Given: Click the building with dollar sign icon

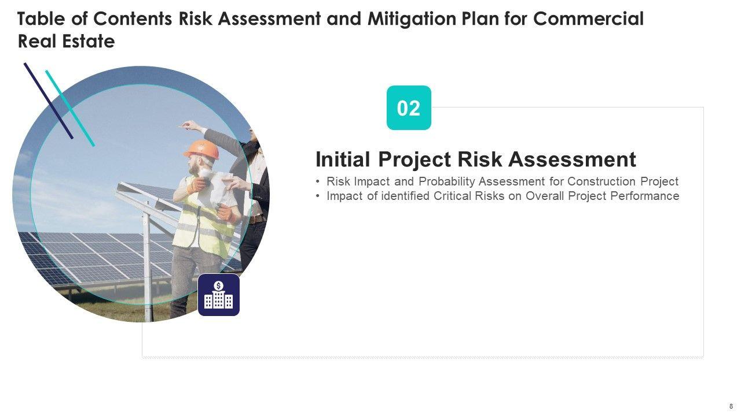Looking at the screenshot, I should coord(219,295).
